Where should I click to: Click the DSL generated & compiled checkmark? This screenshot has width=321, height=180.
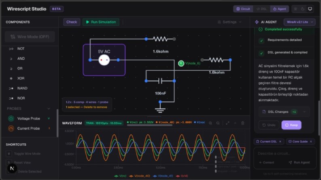point(261,53)
